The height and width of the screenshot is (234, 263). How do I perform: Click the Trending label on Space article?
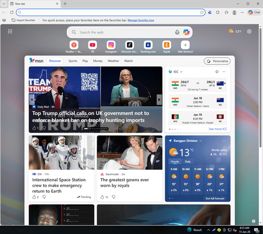(84, 197)
